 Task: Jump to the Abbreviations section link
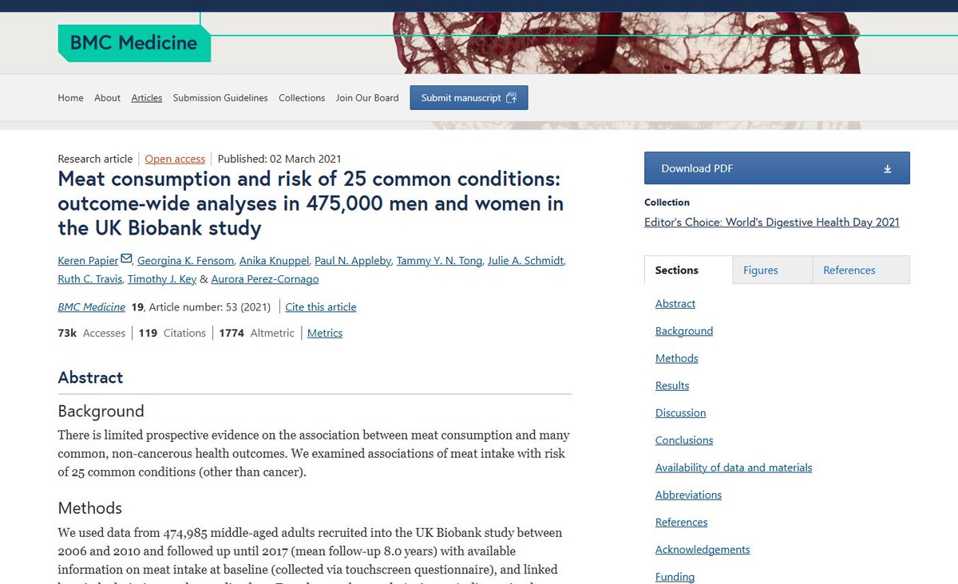point(688,495)
